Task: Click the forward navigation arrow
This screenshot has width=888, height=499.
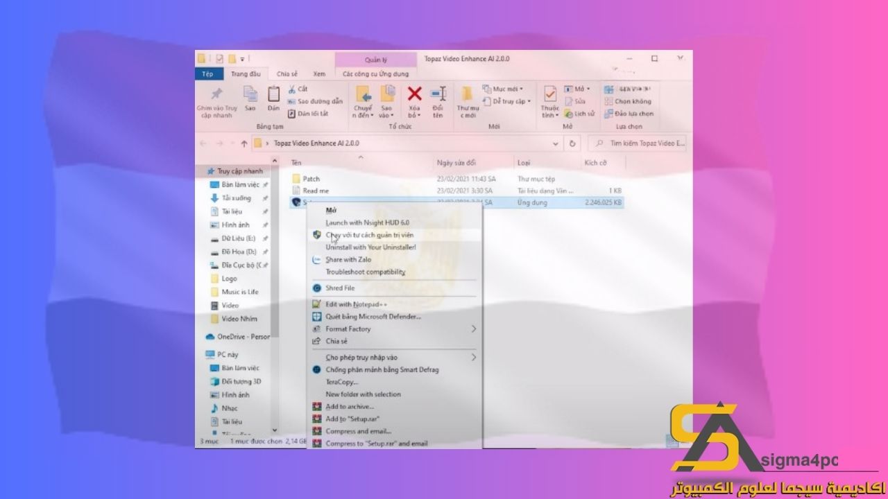Action: pos(219,143)
